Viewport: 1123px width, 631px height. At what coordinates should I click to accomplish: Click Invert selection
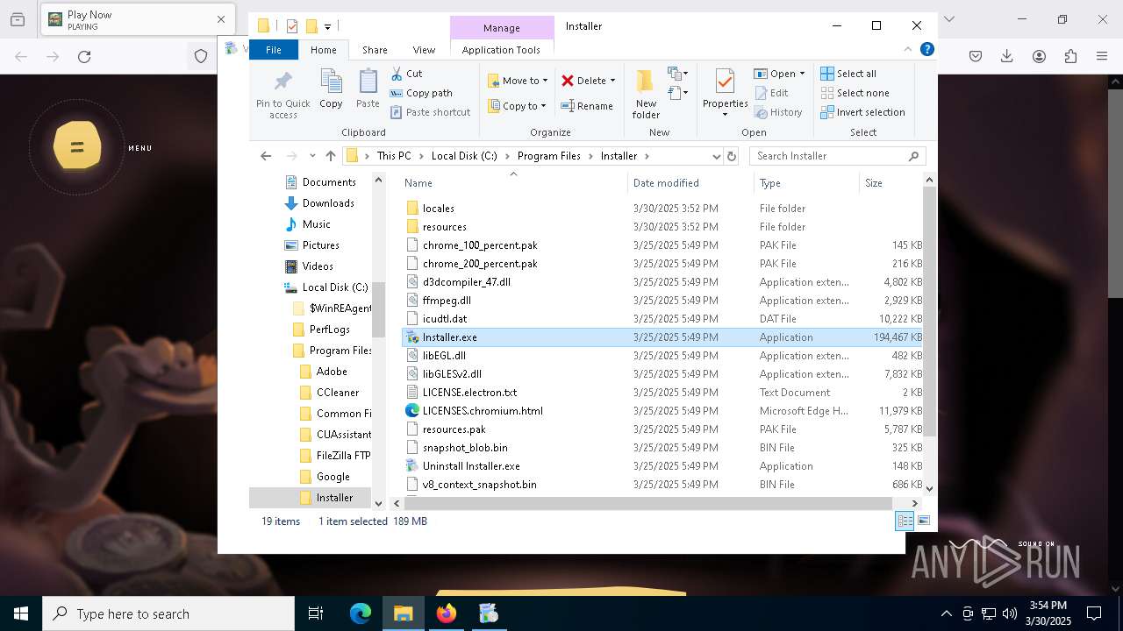pyautogui.click(x=862, y=112)
